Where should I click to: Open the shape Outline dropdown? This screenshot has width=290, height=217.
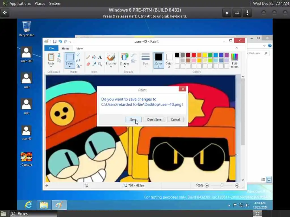point(133,55)
